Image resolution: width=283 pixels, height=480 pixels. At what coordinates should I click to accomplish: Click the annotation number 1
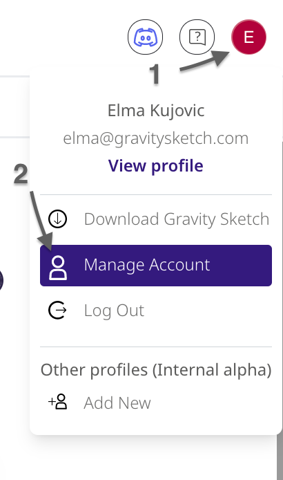coord(155,74)
